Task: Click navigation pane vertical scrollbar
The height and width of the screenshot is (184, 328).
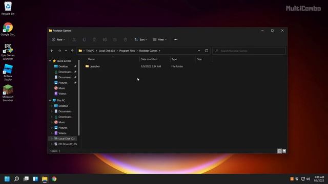Action: click(79, 98)
